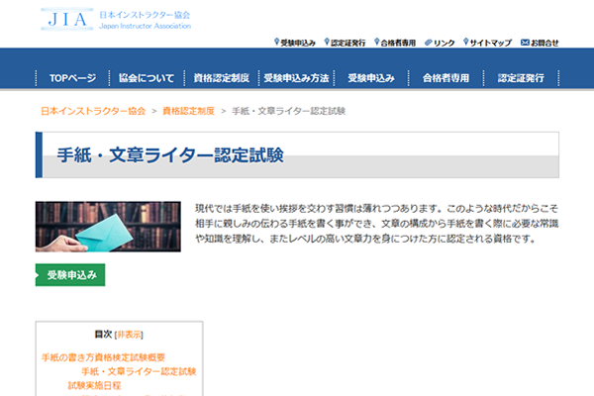Click 受験申込み in the blue navigation bar
This screenshot has height=396, width=594.
371,77
